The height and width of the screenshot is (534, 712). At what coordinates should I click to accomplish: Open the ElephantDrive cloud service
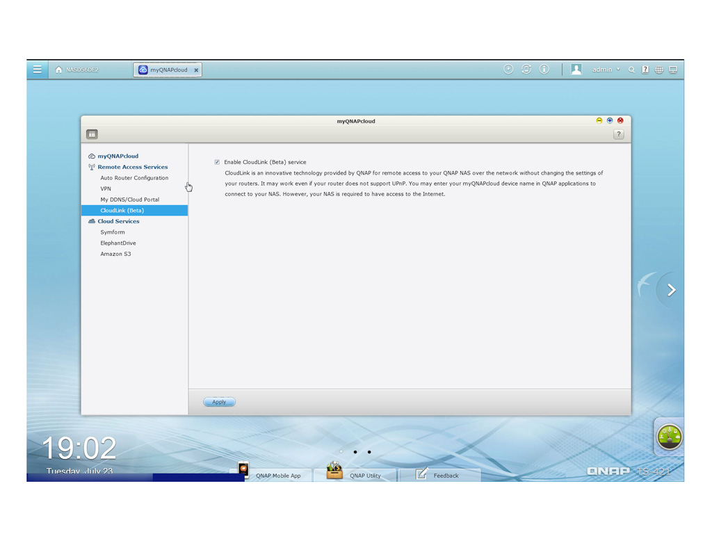coord(118,243)
